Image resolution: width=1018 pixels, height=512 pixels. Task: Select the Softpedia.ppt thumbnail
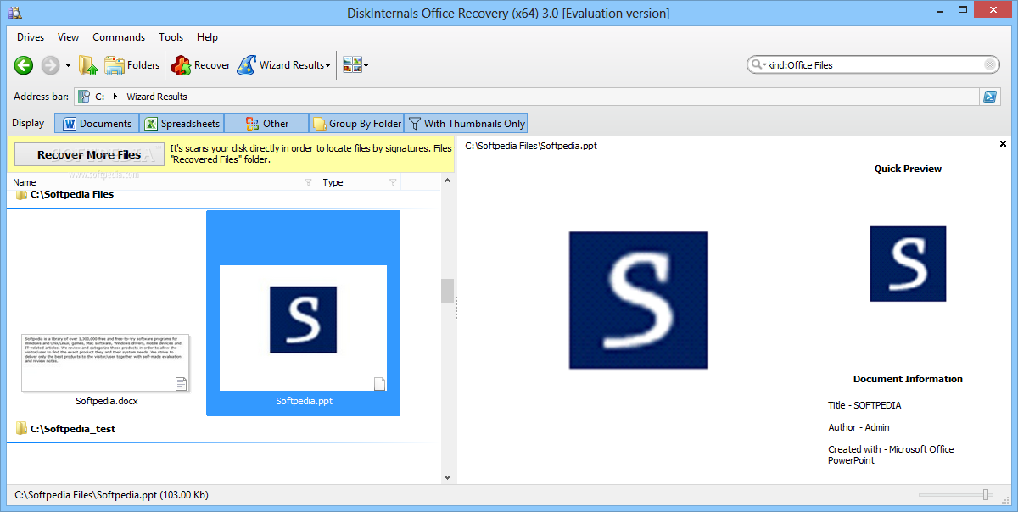coord(303,328)
